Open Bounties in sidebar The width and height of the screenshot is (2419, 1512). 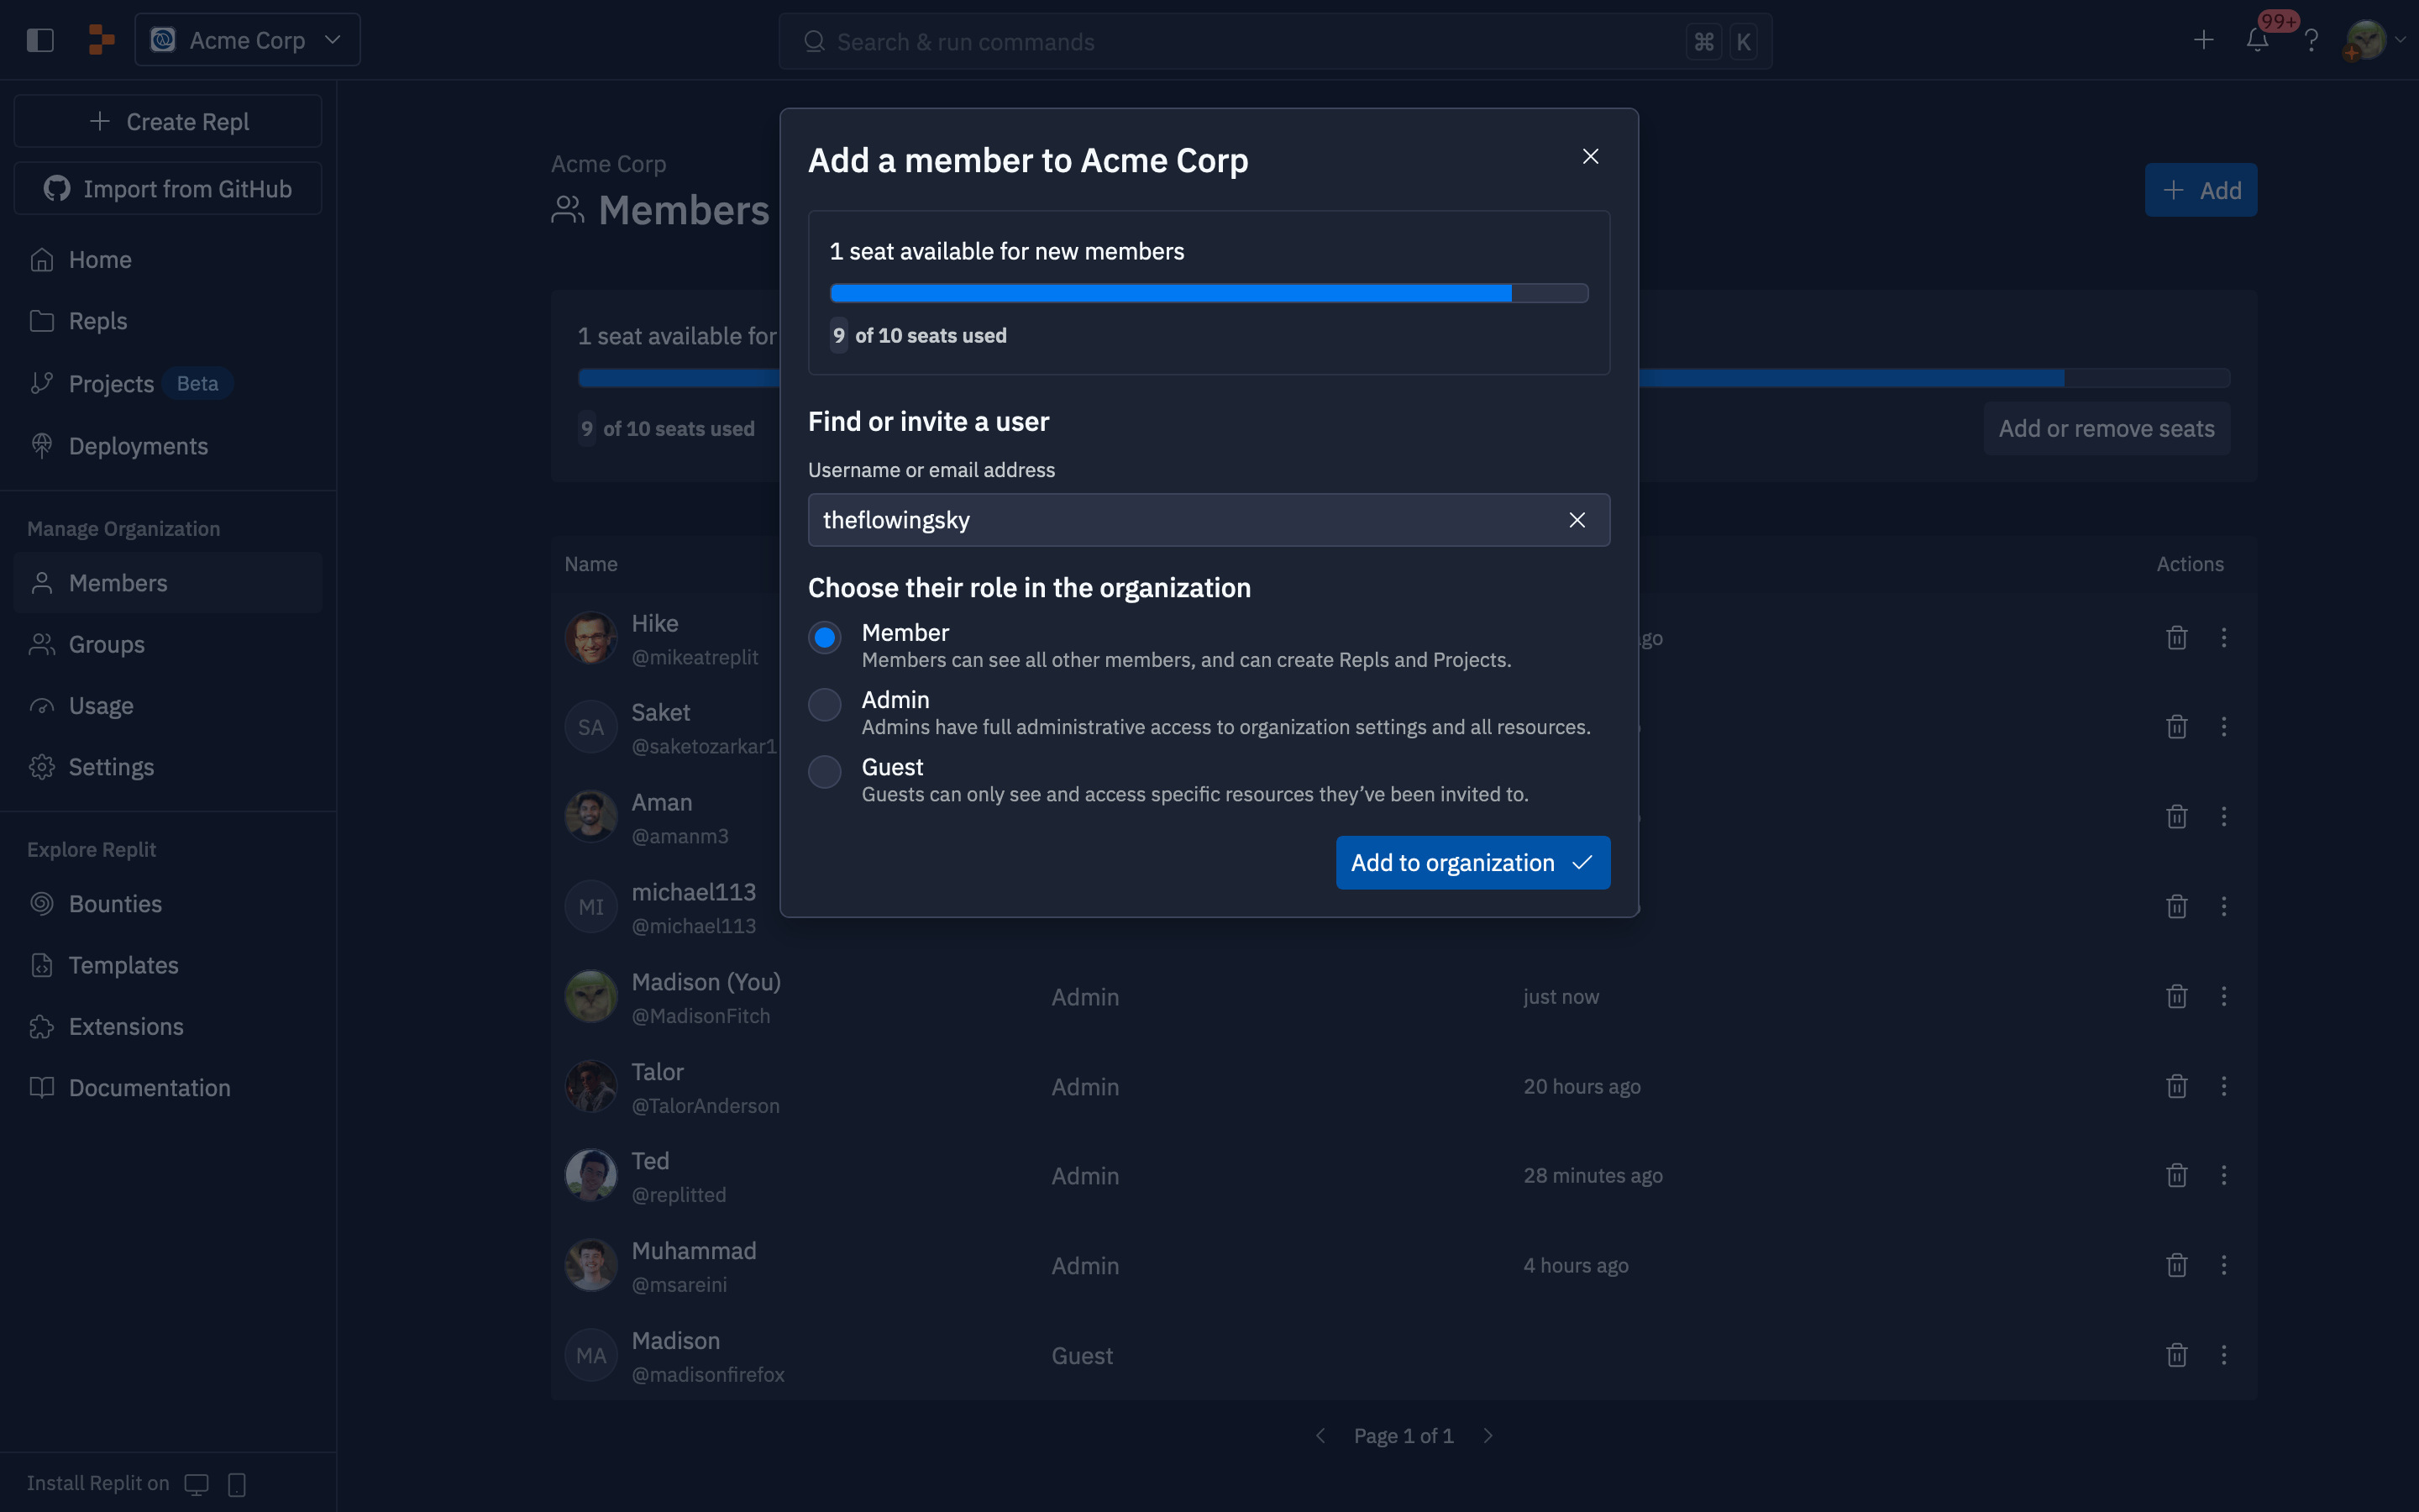coord(168,904)
